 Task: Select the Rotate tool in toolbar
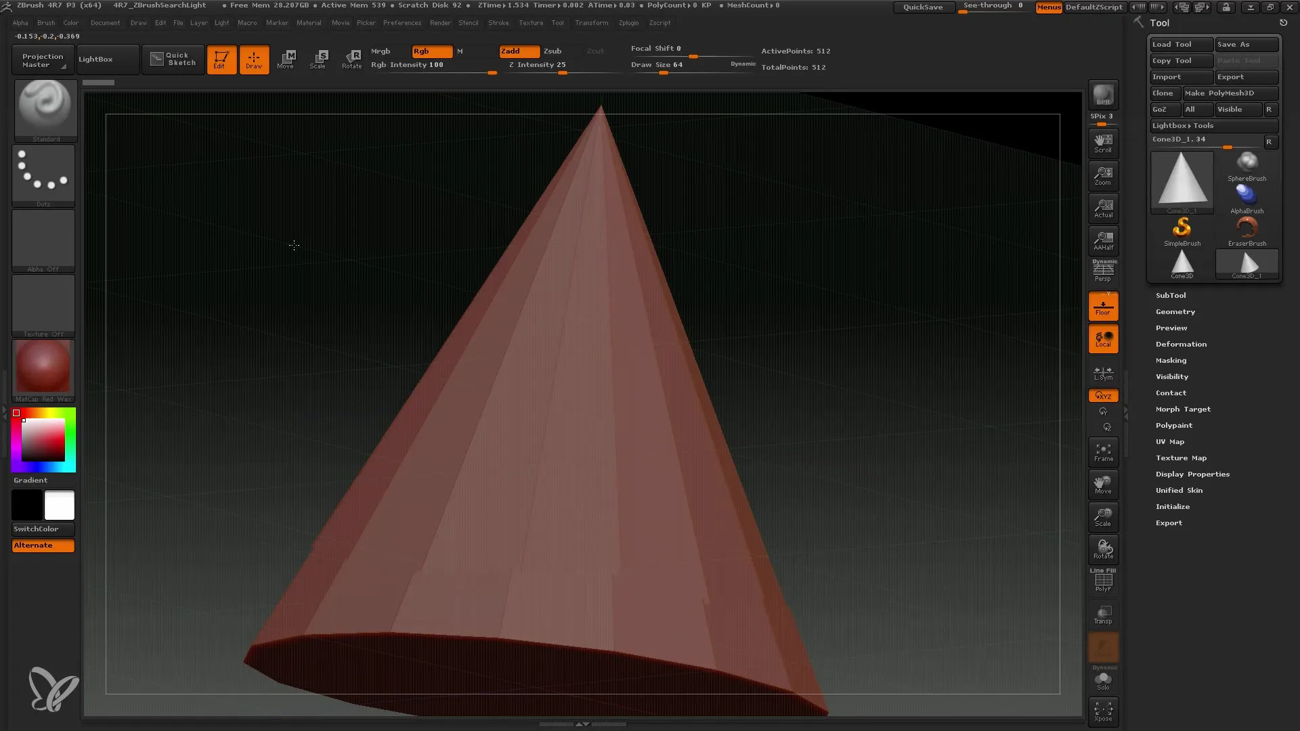click(x=351, y=59)
